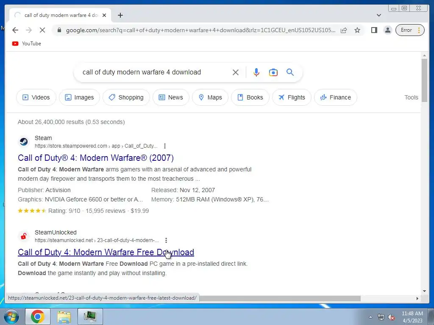Share this page via address bar icon
The height and width of the screenshot is (325, 434).
click(344, 30)
